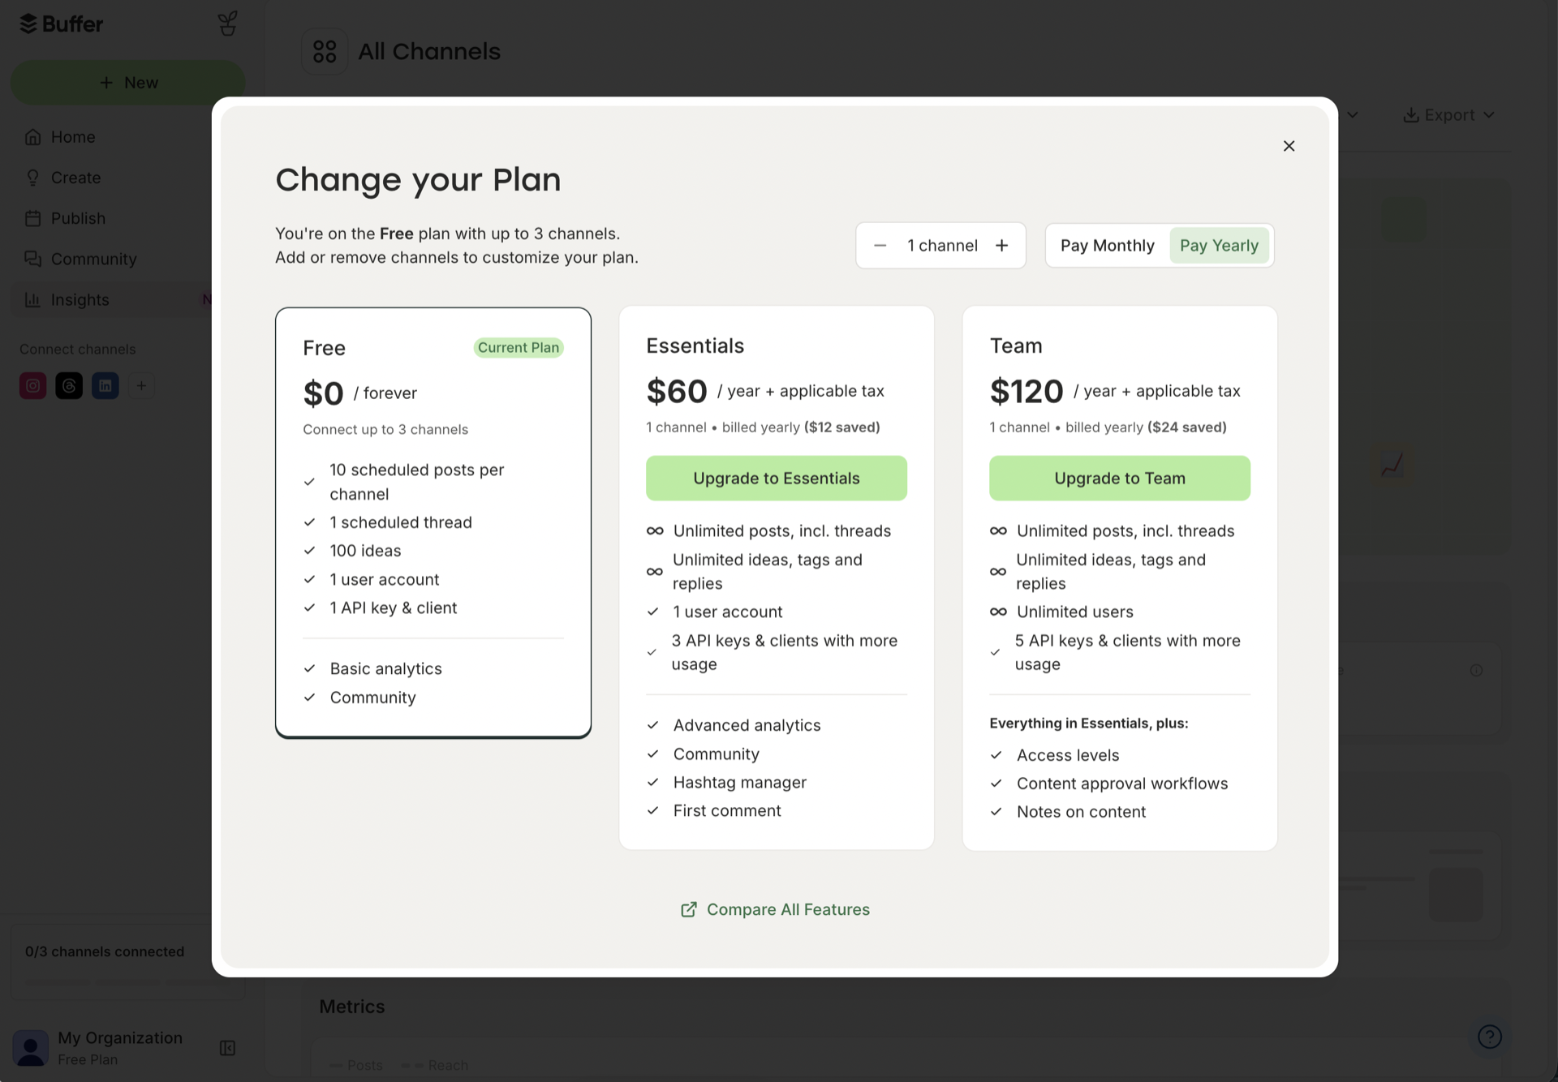Click the Metrics section heading
1558x1082 pixels.
point(352,1007)
